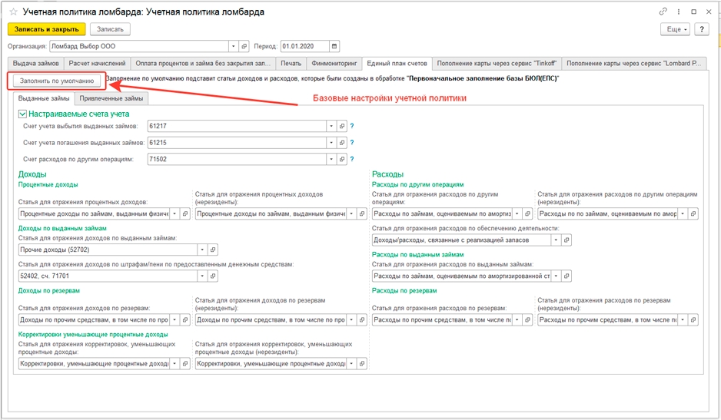Open the help question mark button
The image size is (721, 420).
701,29
